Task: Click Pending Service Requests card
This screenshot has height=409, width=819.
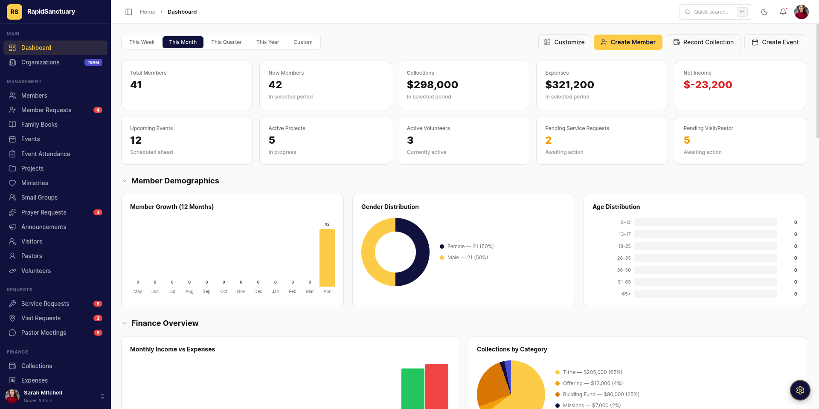Action: coord(602,140)
